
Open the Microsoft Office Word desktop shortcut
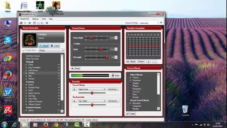pyautogui.click(x=24, y=7)
